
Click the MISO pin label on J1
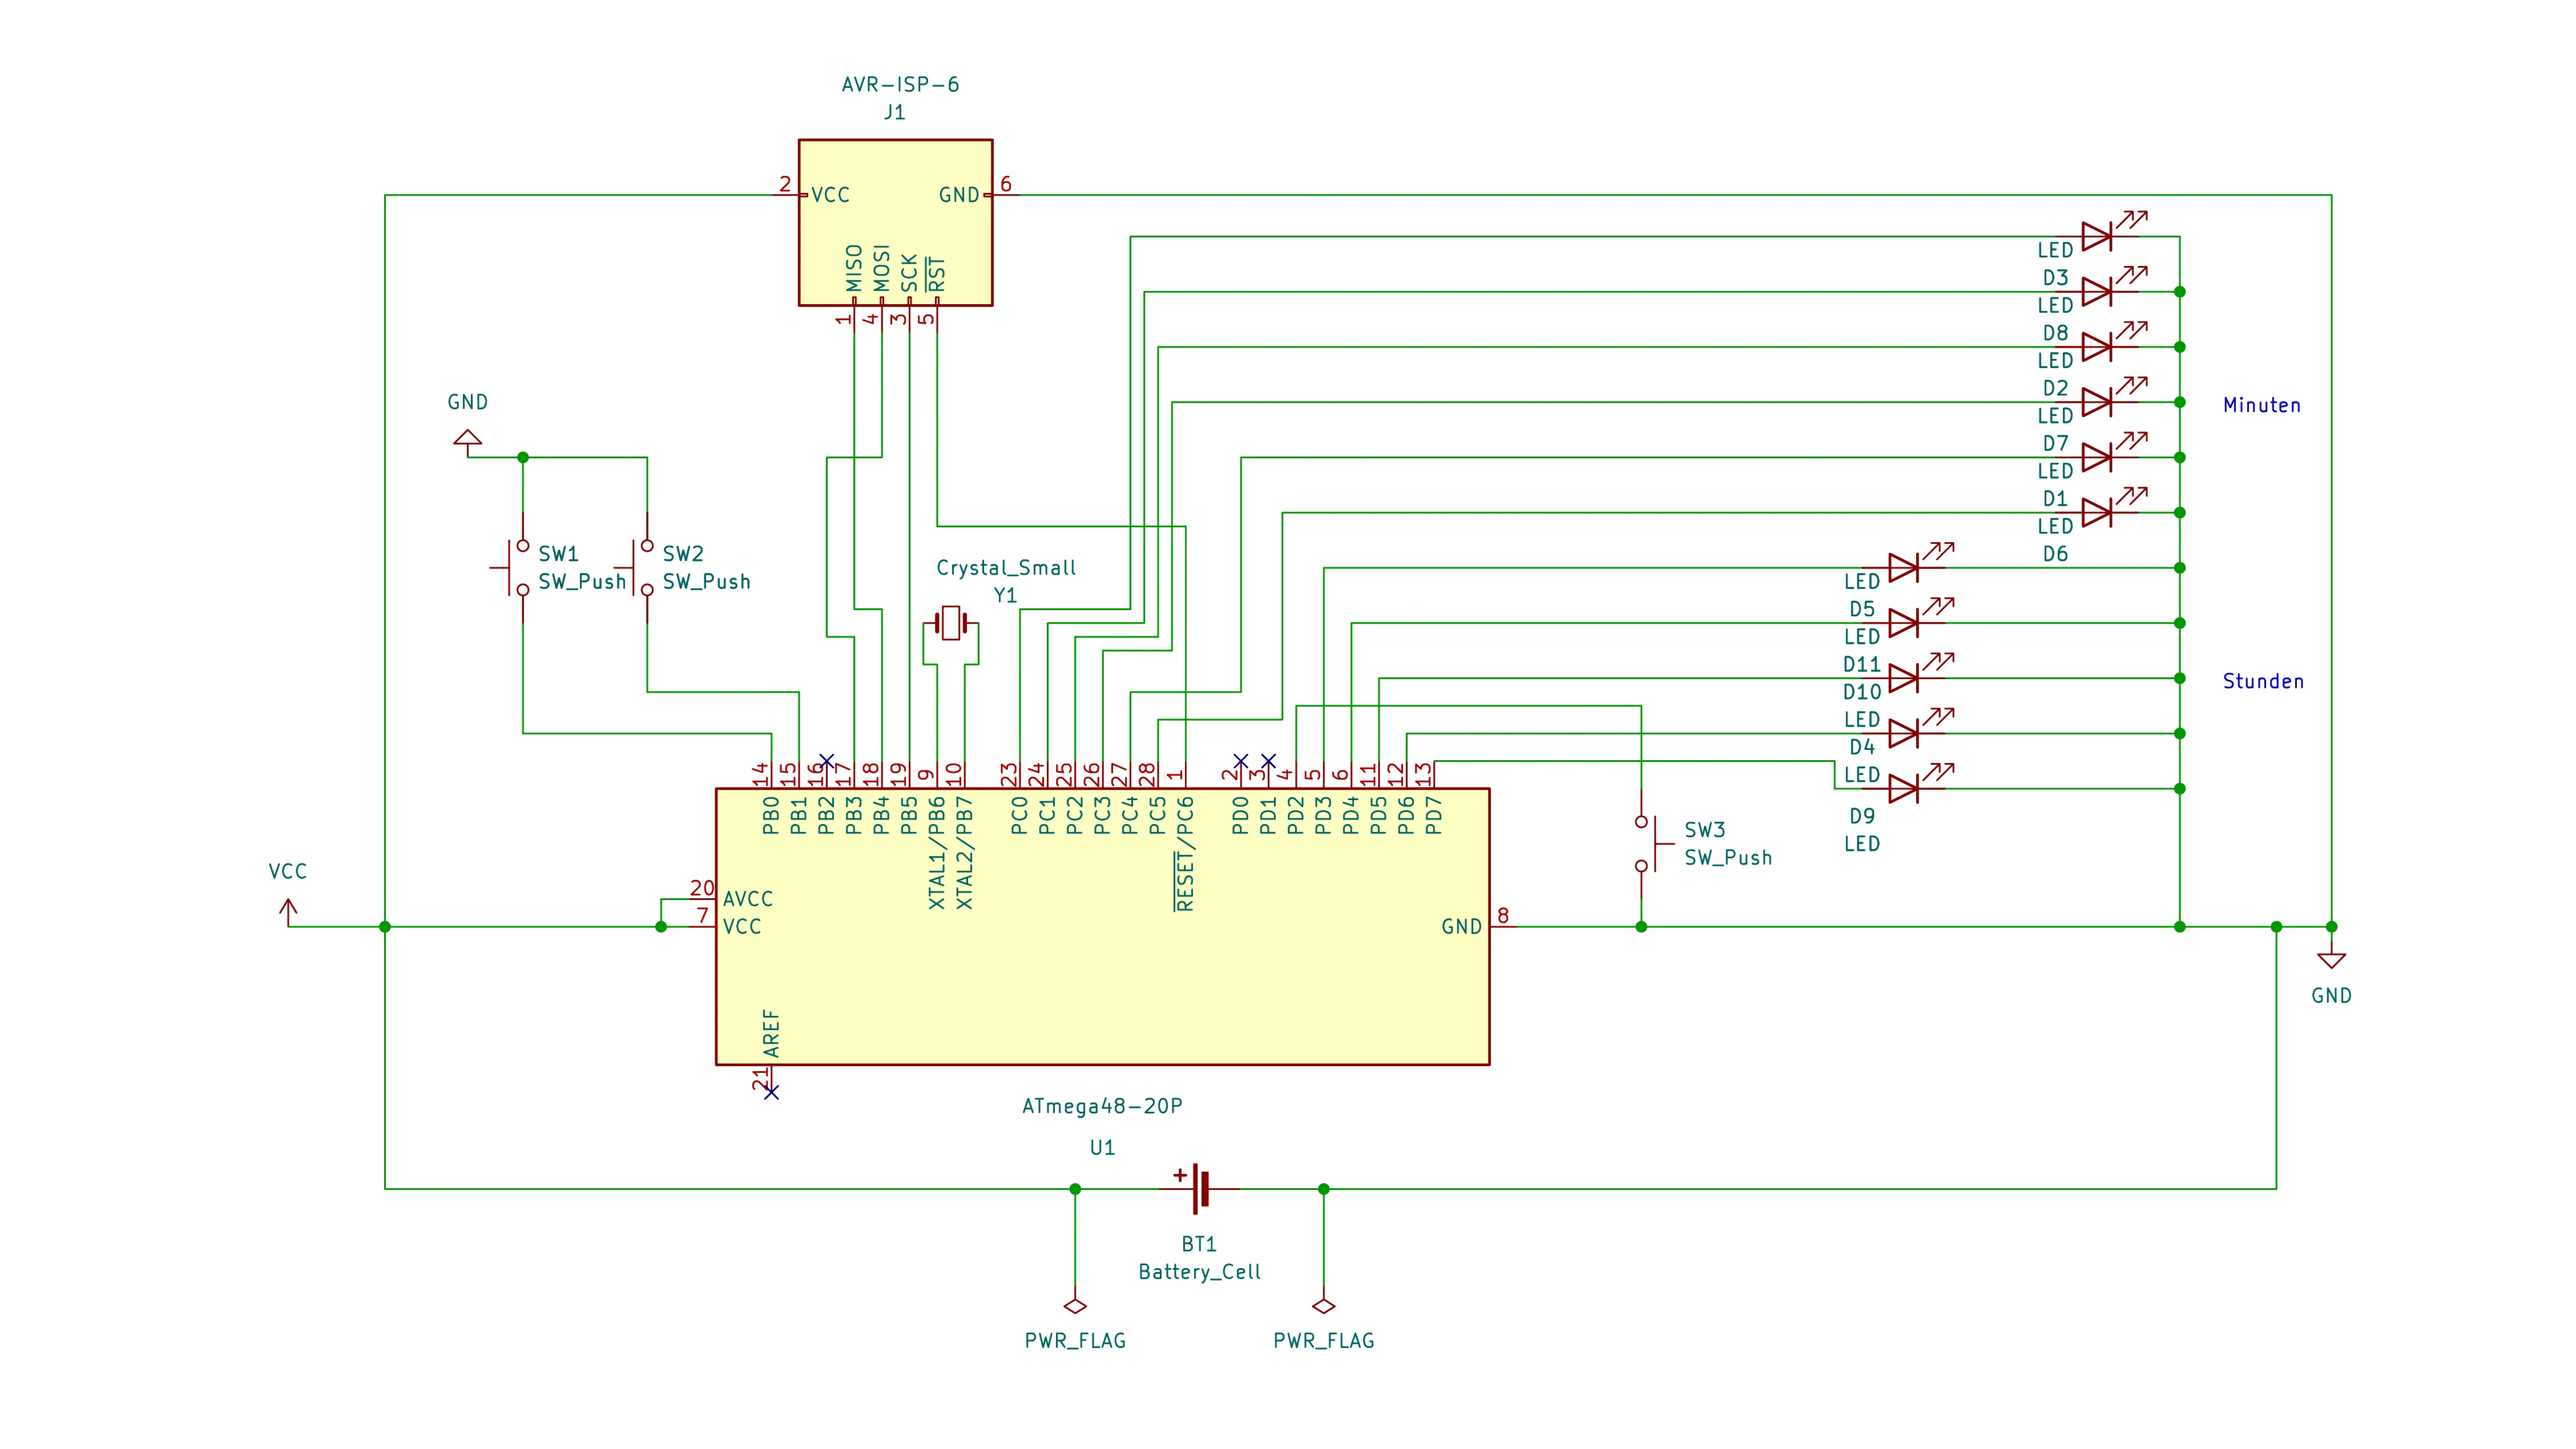(854, 268)
